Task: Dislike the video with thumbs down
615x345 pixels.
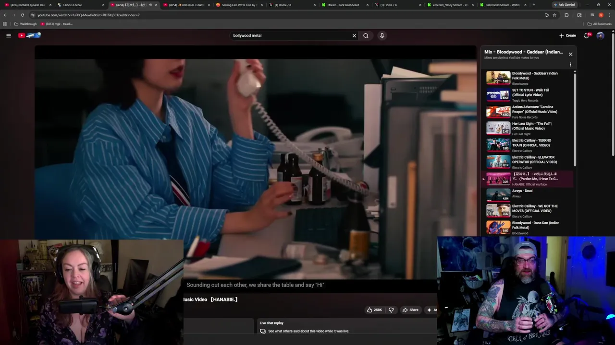Action: [x=391, y=310]
